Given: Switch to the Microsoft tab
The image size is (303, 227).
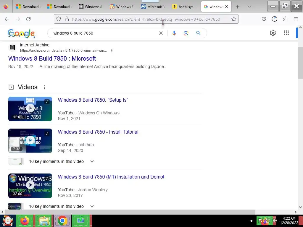Looking at the screenshot, I should 153,7.
